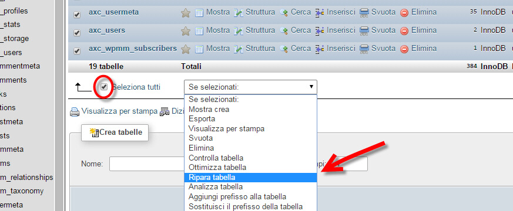This screenshot has height=211, width=513.
Task: Click the 19 tabelle total text
Action: tap(106, 67)
